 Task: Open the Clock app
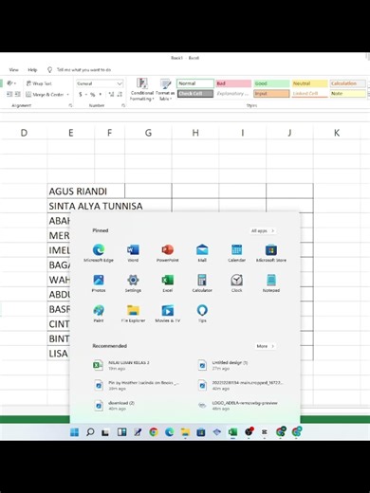pyautogui.click(x=236, y=283)
